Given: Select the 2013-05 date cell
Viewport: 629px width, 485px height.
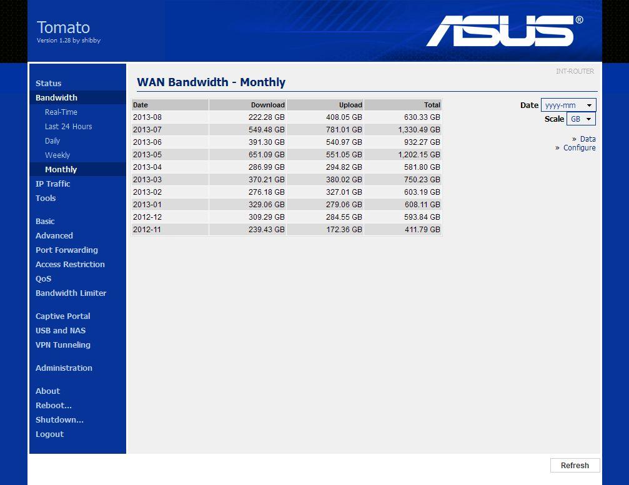Looking at the screenshot, I should point(170,154).
